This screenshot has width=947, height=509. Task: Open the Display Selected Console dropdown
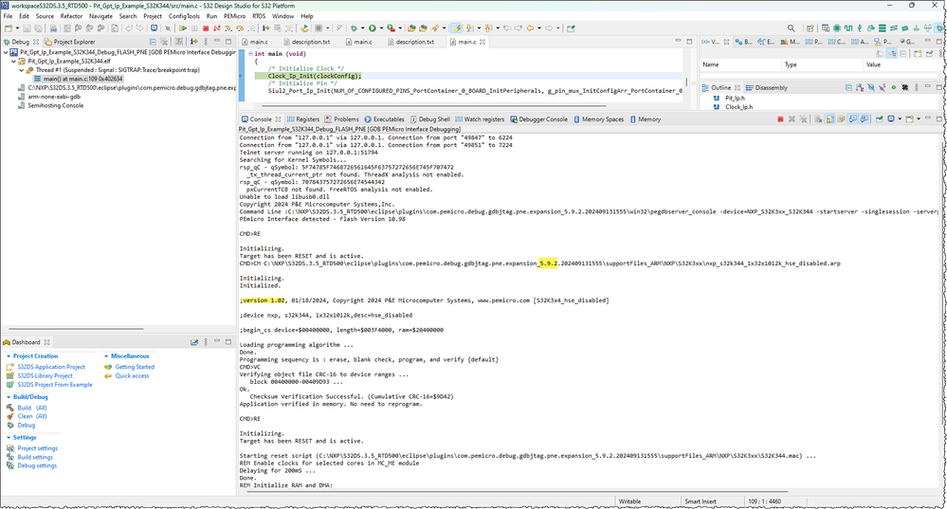click(x=900, y=118)
